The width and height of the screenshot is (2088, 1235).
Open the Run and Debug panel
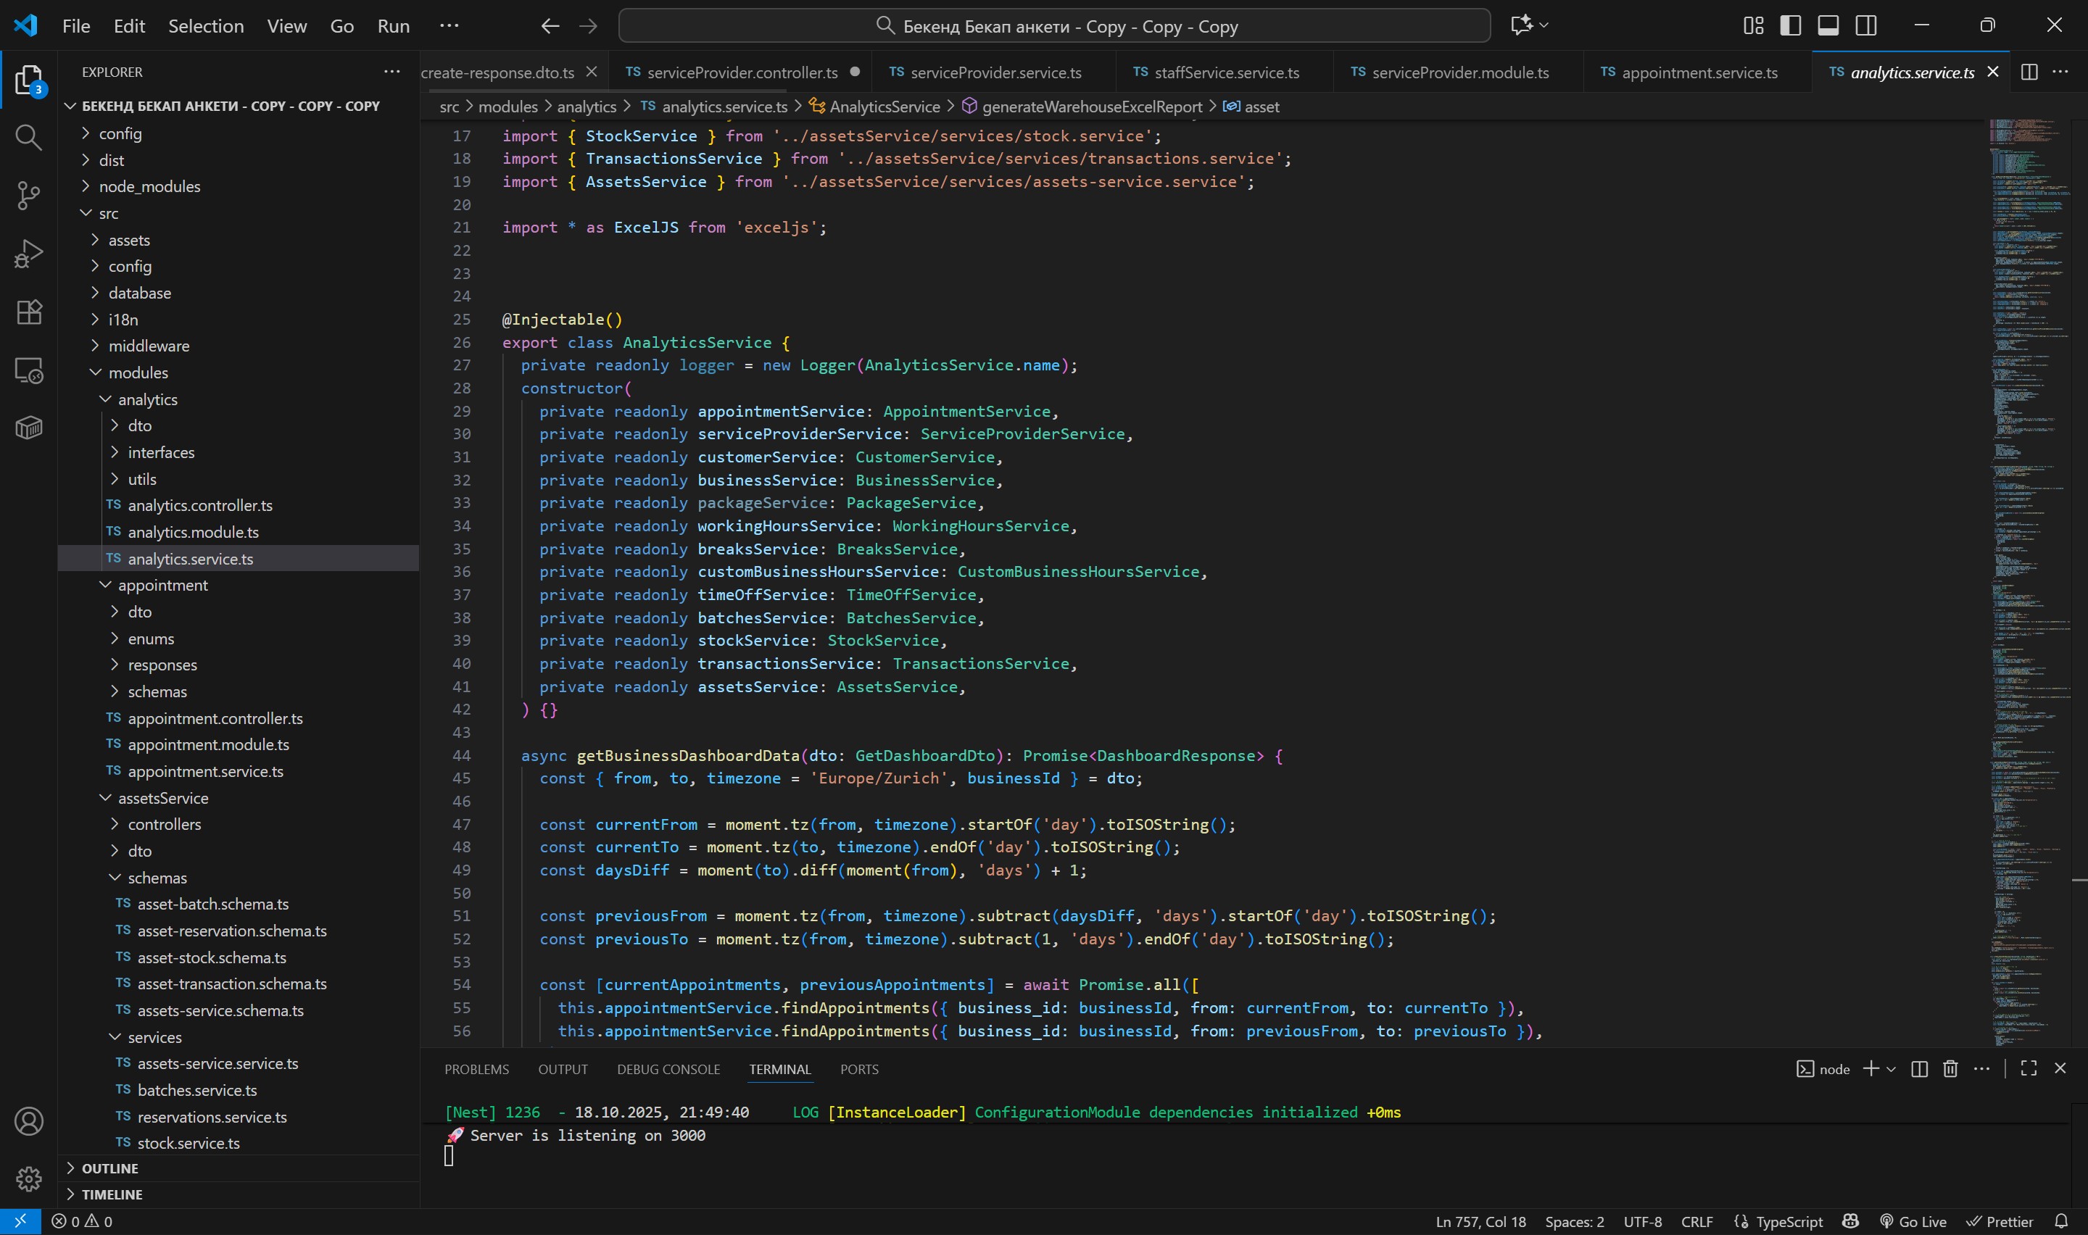[x=28, y=253]
